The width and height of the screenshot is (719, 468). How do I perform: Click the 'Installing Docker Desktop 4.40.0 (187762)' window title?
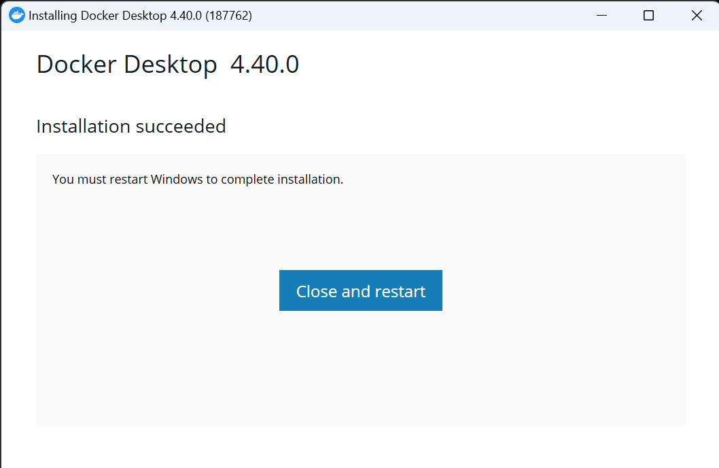(x=140, y=16)
